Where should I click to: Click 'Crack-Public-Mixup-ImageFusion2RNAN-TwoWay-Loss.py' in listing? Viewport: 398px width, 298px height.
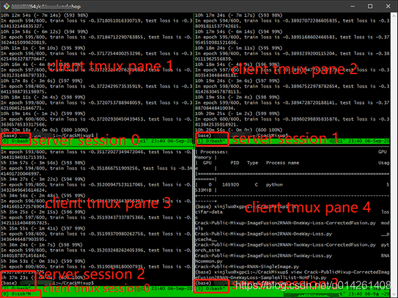pyautogui.click(x=263, y=256)
